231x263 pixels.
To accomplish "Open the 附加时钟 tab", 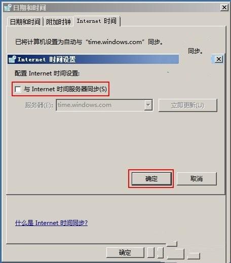I will [x=58, y=22].
